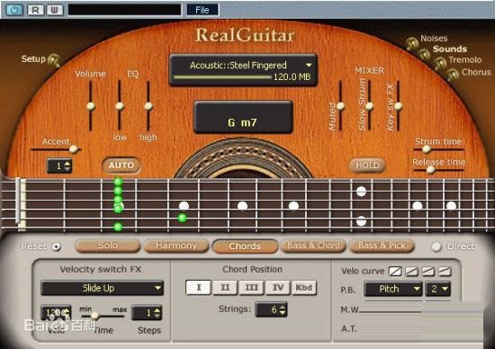Click the G m7 chord display

[x=243, y=118]
